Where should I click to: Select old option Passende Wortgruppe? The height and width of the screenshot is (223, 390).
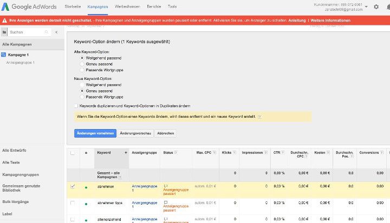82,70
